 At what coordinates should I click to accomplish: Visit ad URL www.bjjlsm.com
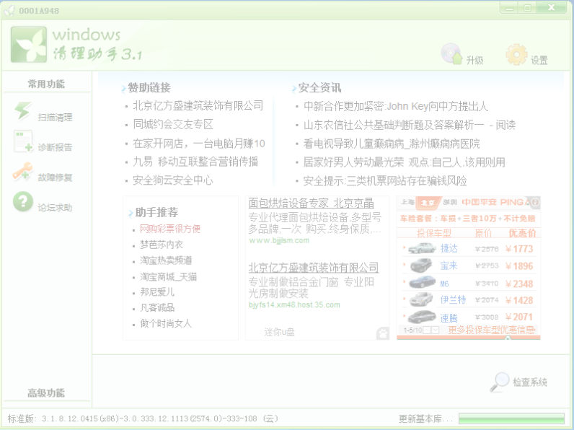[x=279, y=241]
